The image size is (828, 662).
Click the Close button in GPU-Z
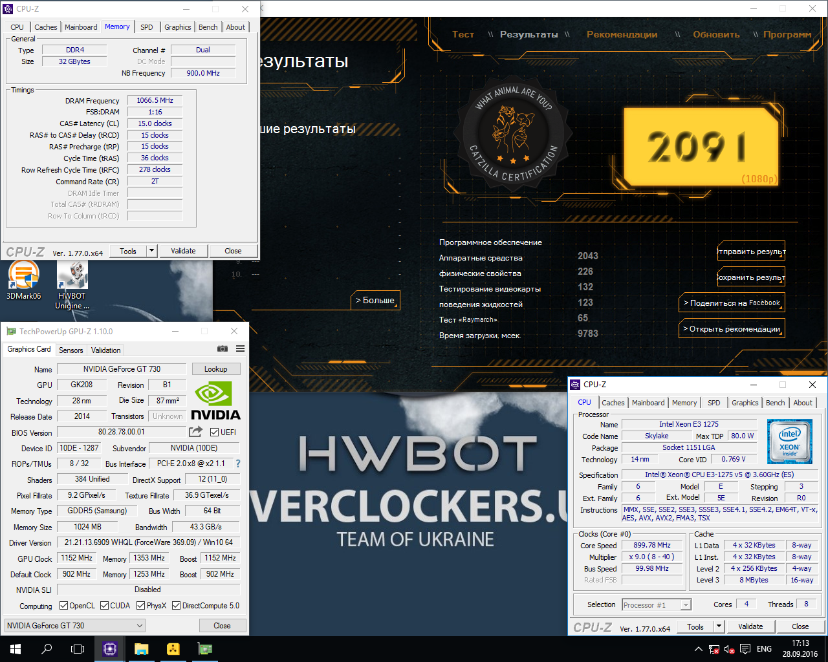pos(222,626)
